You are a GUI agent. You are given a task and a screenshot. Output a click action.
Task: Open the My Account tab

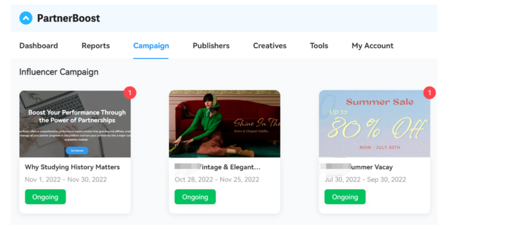click(372, 46)
